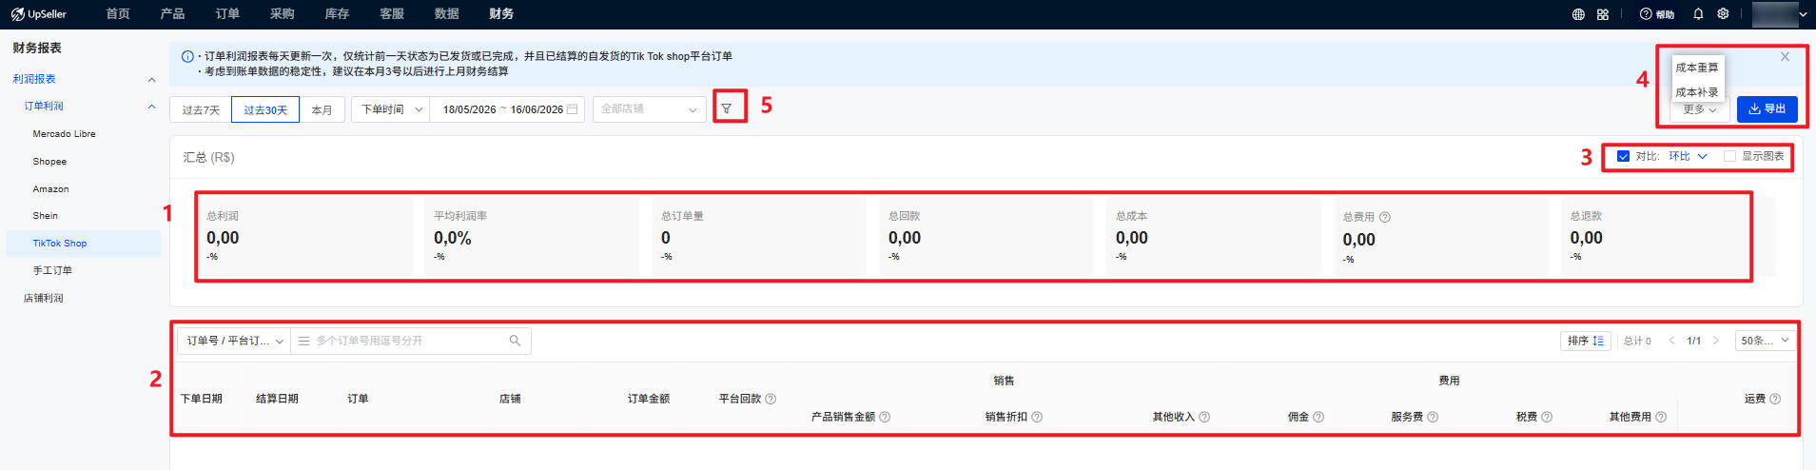Open Shopee order profit

click(49, 162)
